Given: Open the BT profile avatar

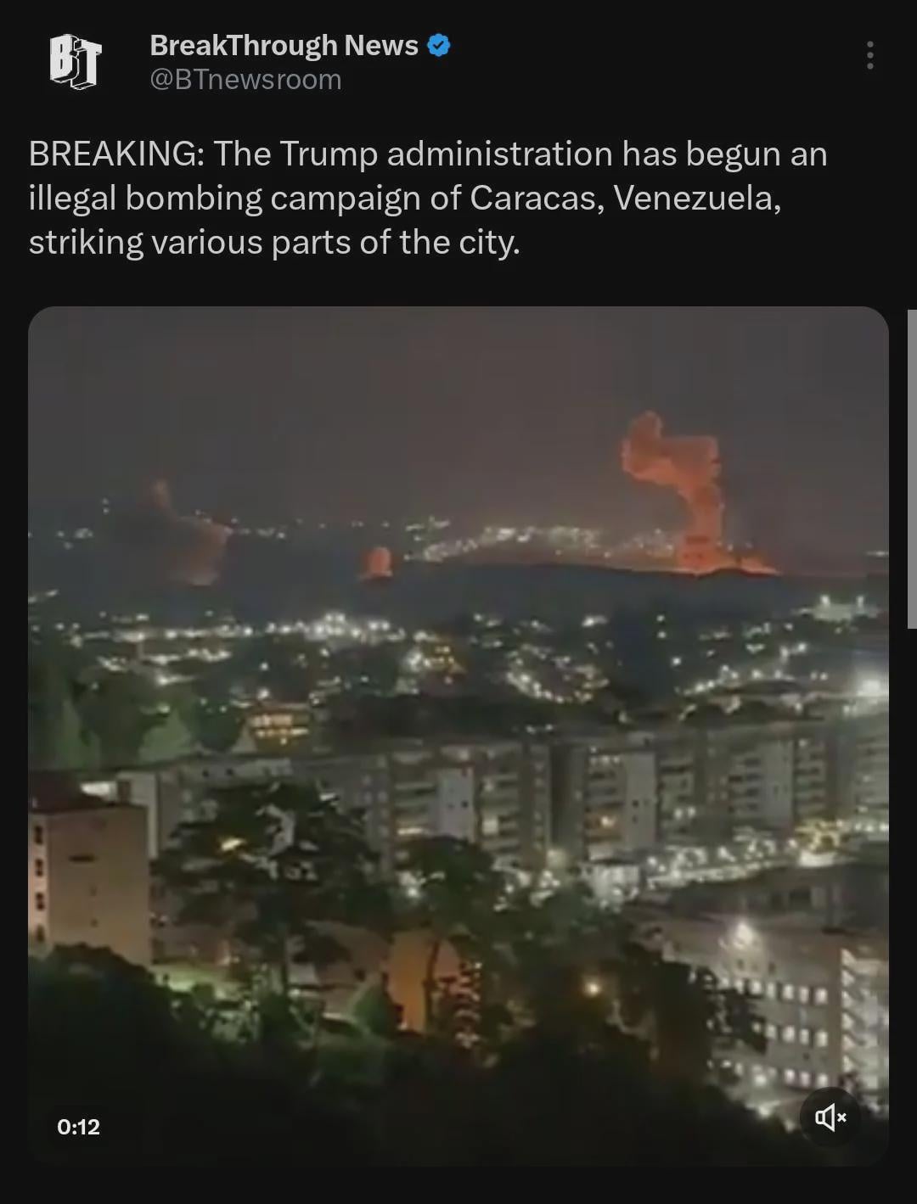Looking at the screenshot, I should click(x=76, y=61).
